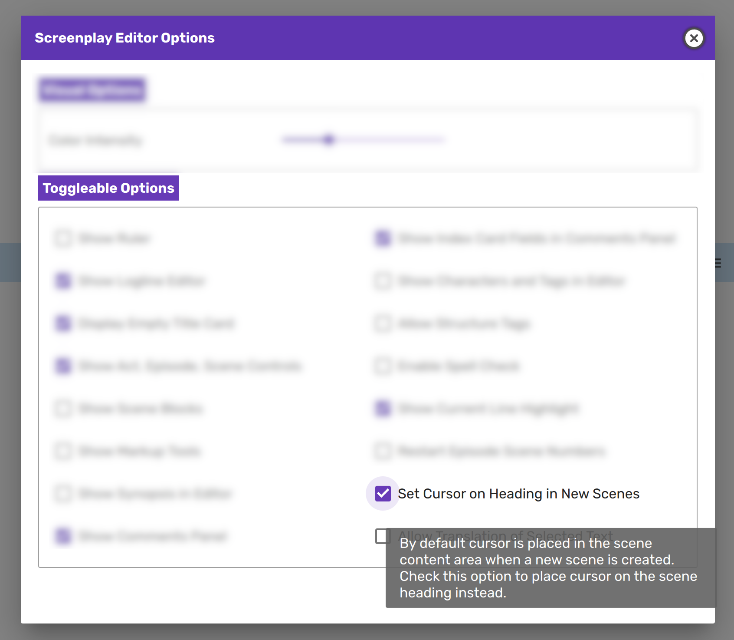The height and width of the screenshot is (640, 734).
Task: Select the Toggleable Options section header
Action: click(x=108, y=188)
